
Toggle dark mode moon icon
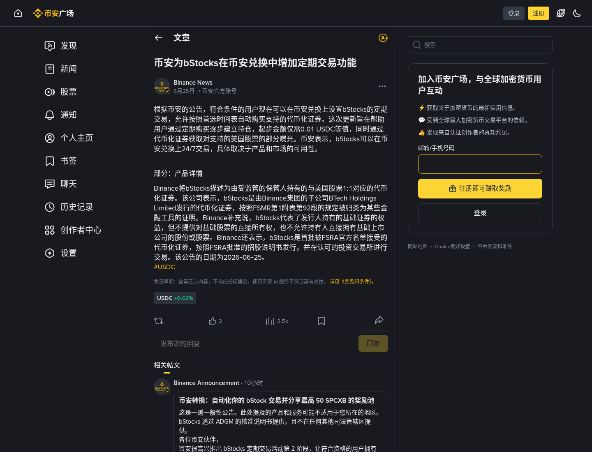pyautogui.click(x=577, y=13)
